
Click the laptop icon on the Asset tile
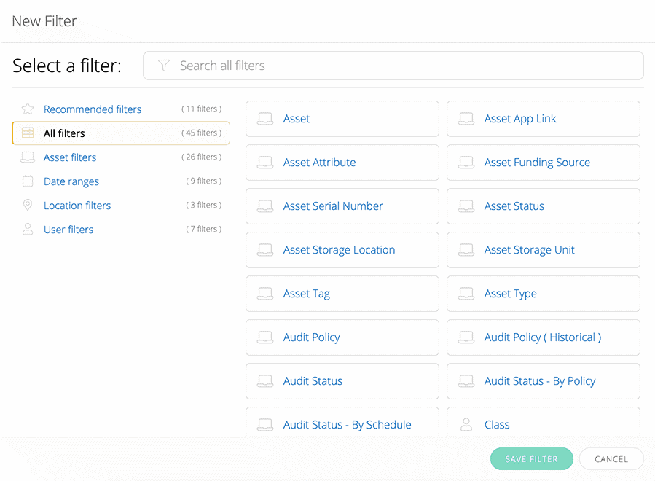click(x=264, y=118)
